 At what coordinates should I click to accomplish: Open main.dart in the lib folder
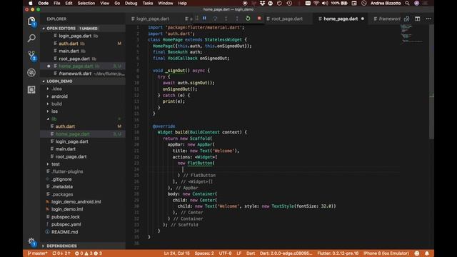[x=65, y=149]
